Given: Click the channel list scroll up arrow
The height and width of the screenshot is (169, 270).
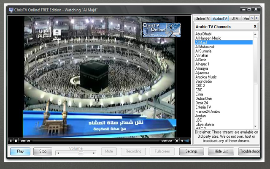Looking at the screenshot, I should [x=255, y=34].
